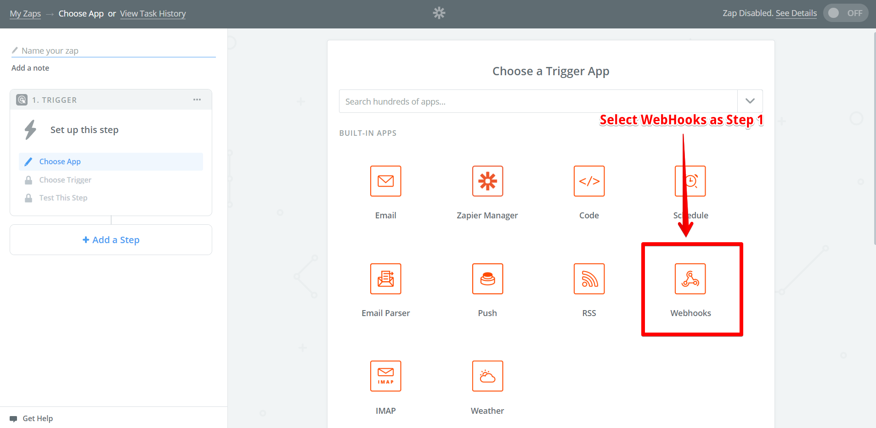Click the Webhooks label text

coord(690,313)
